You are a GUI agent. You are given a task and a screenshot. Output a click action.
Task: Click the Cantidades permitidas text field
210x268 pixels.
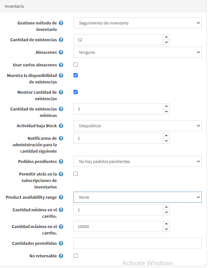(137, 243)
